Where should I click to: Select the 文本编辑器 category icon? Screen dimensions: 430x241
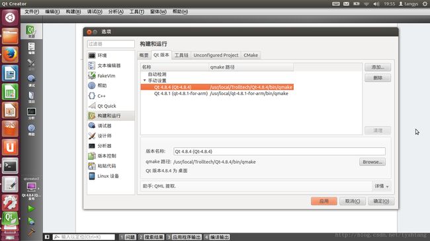(x=92, y=65)
